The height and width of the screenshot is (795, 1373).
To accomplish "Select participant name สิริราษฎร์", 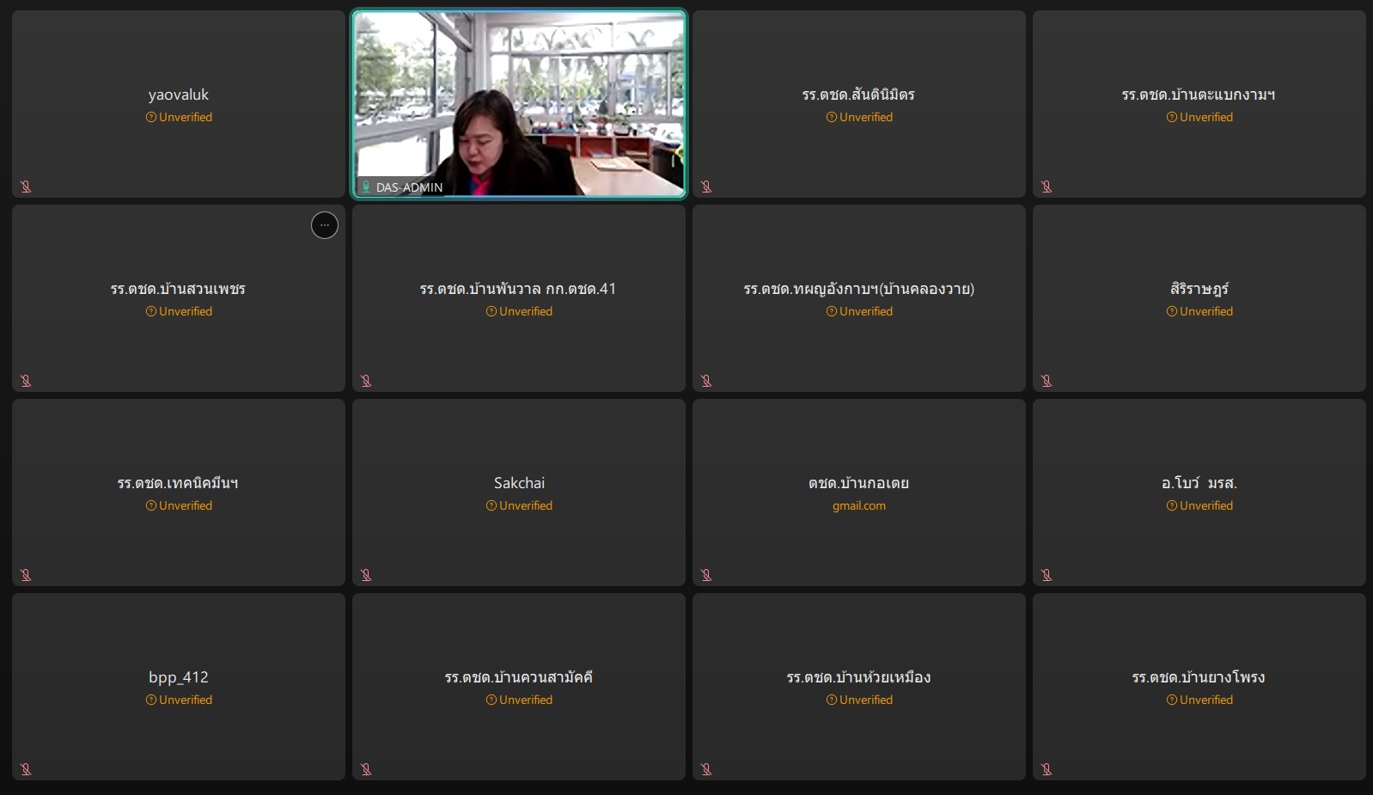I will (1199, 288).
